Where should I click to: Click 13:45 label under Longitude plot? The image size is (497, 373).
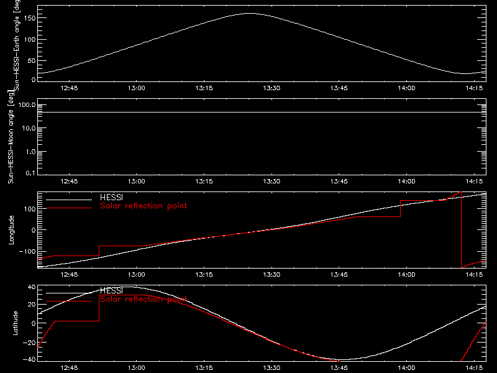click(339, 275)
